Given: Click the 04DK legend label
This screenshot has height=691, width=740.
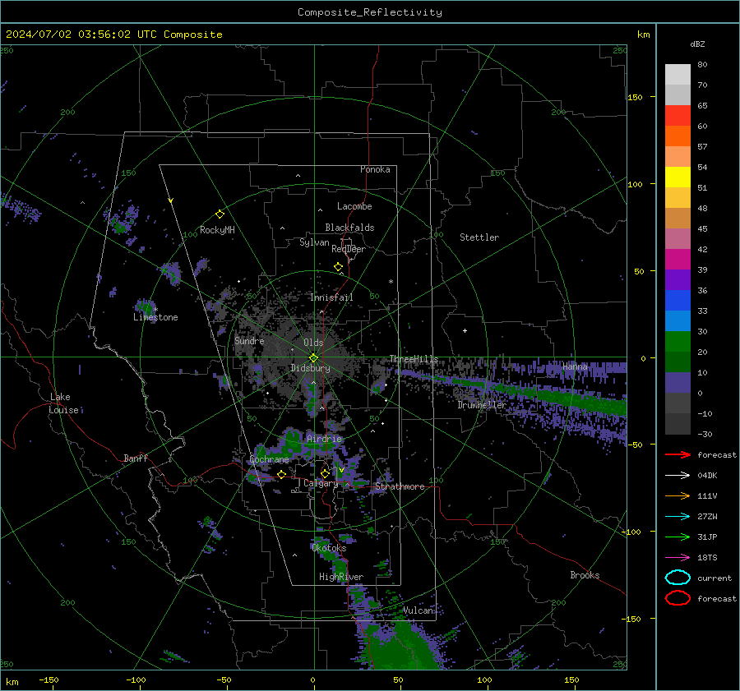Looking at the screenshot, I should coord(707,476).
